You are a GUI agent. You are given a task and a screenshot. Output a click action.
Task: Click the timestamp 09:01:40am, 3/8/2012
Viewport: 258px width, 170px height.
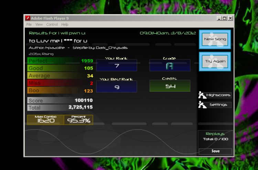(168, 33)
